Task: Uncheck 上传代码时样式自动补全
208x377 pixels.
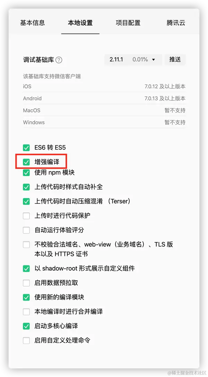Action: [x=26, y=187]
